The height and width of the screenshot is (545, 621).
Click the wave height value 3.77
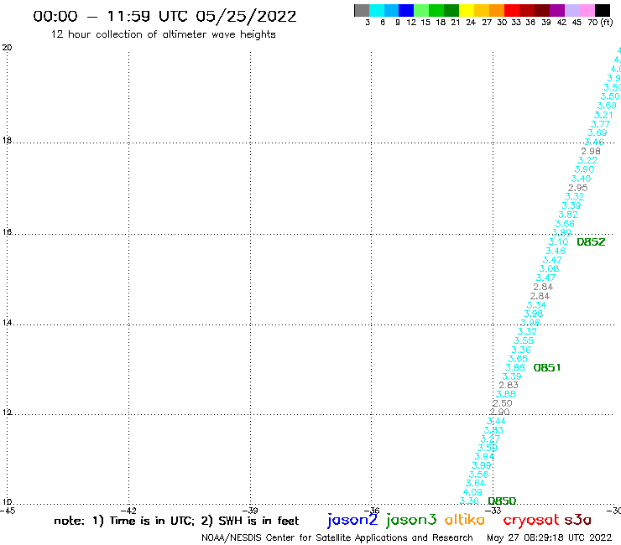[x=600, y=124]
